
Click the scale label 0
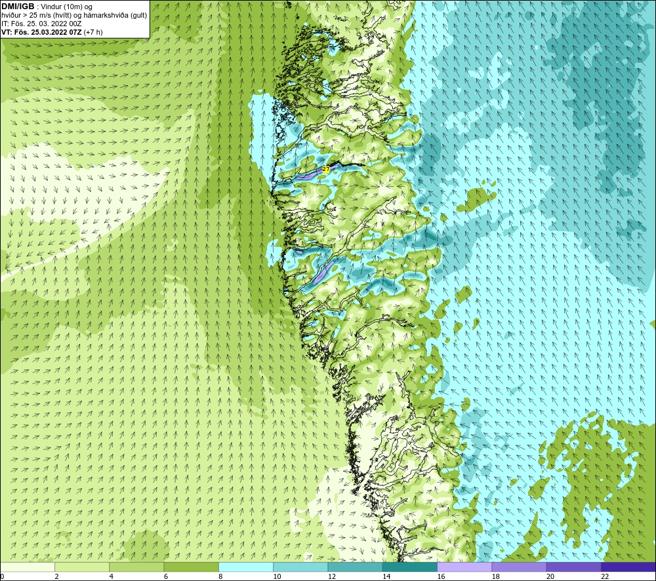2,576
